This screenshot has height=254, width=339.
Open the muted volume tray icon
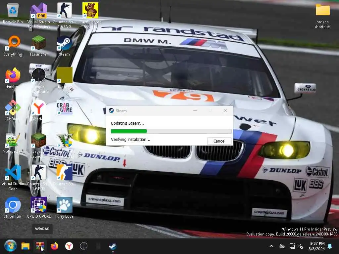tap(301, 246)
